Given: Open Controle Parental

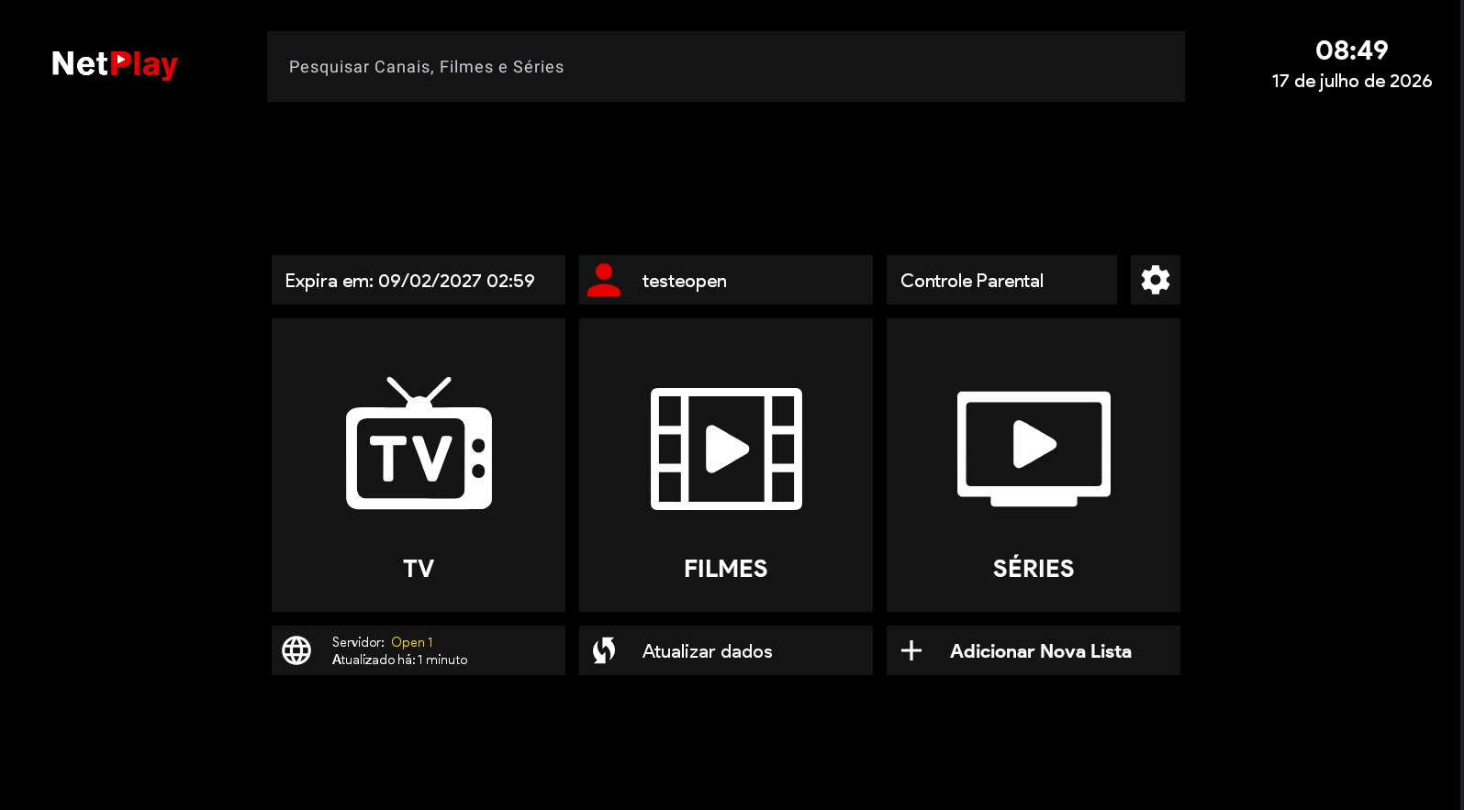Looking at the screenshot, I should pos(1001,280).
